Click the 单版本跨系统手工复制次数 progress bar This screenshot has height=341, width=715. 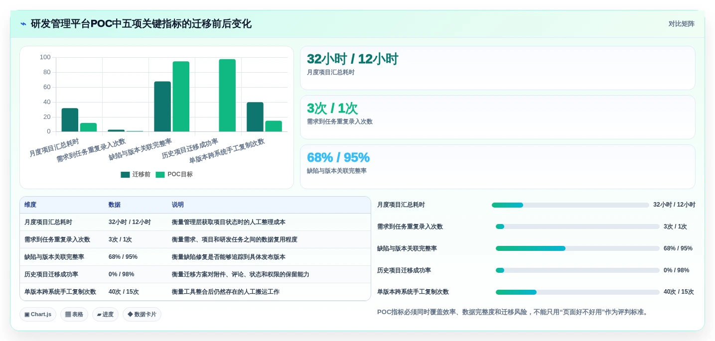tap(577, 292)
